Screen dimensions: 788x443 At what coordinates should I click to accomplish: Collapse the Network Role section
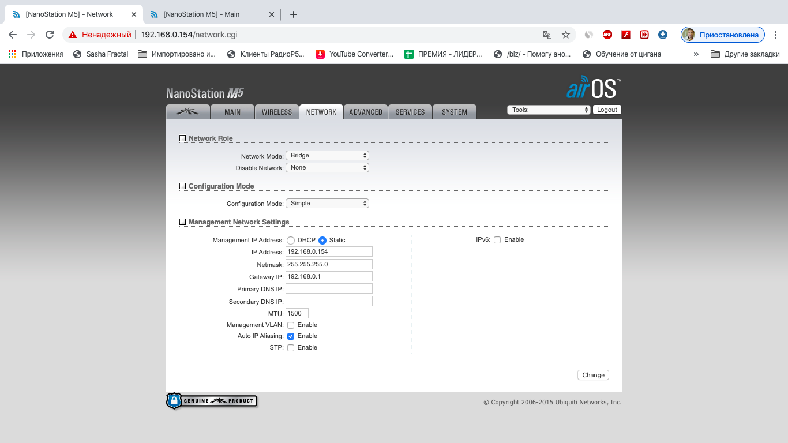tap(183, 138)
